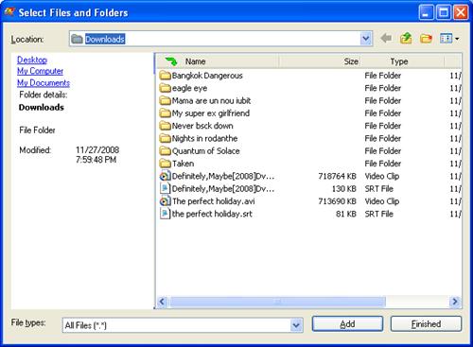473x347 pixels.
Task: Click the Never bsck down folder icon
Action: [x=165, y=126]
